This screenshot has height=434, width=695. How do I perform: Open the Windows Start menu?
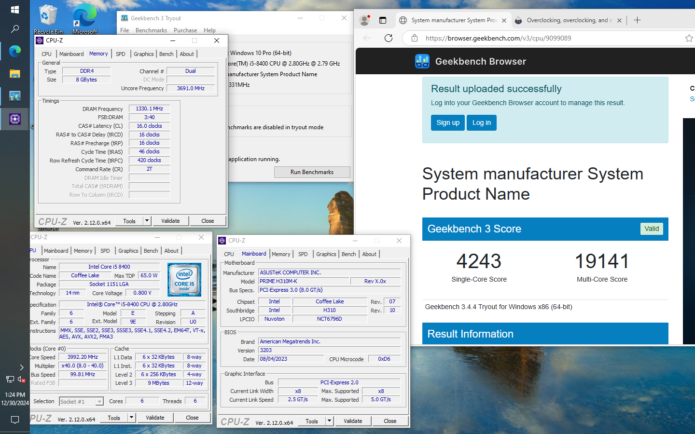(x=14, y=10)
